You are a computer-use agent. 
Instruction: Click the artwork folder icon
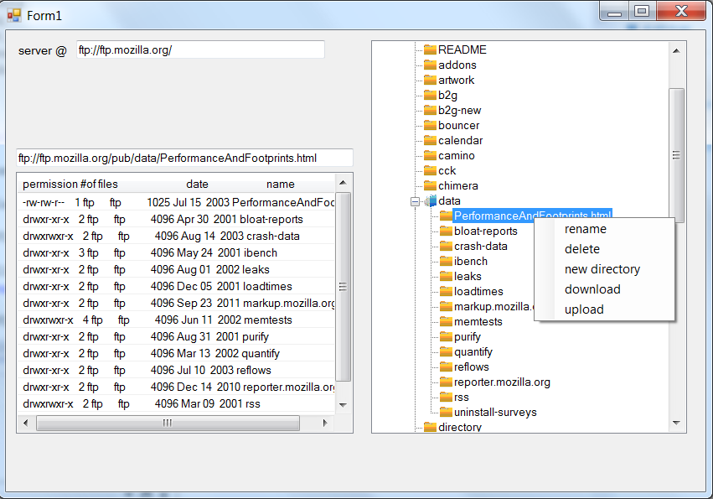[430, 81]
